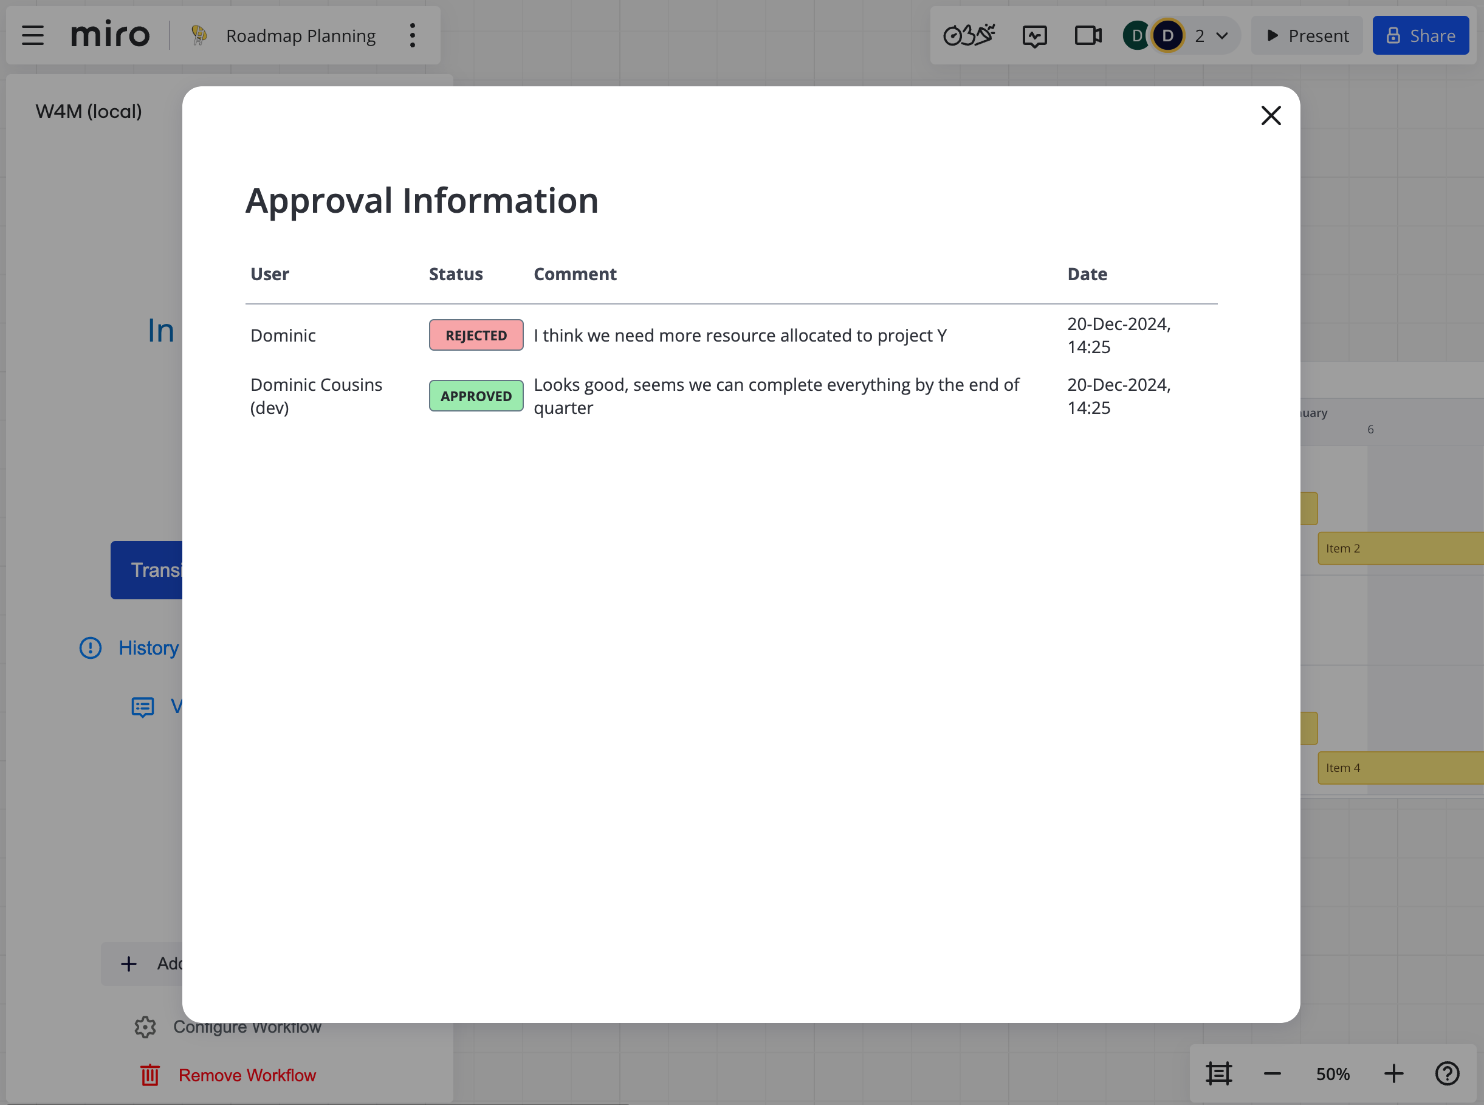
Task: Click Remove Workflow link
Action: [247, 1075]
